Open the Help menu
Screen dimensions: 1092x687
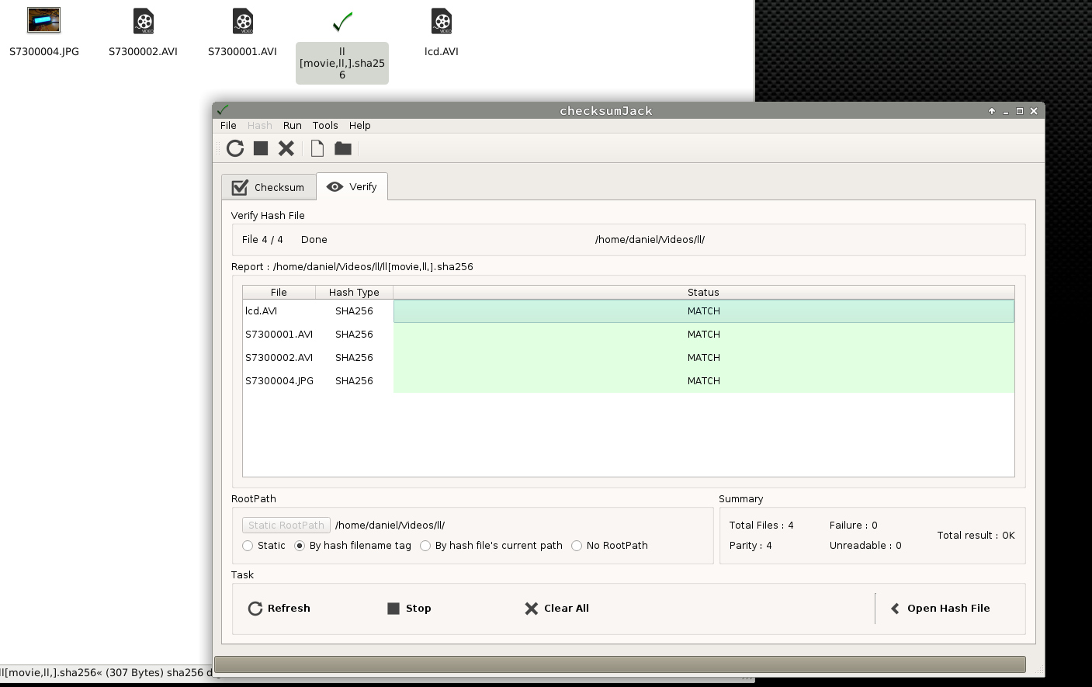click(x=360, y=125)
